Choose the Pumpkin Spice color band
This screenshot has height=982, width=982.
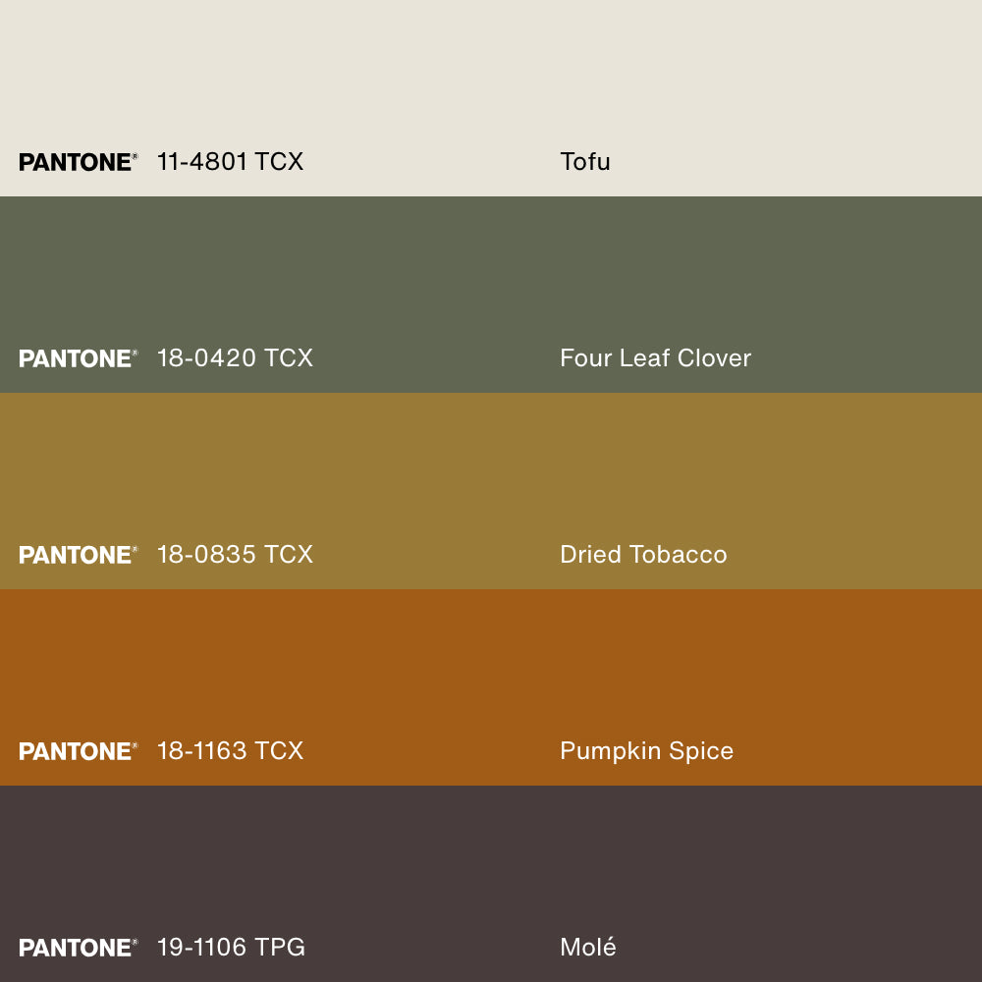click(491, 687)
